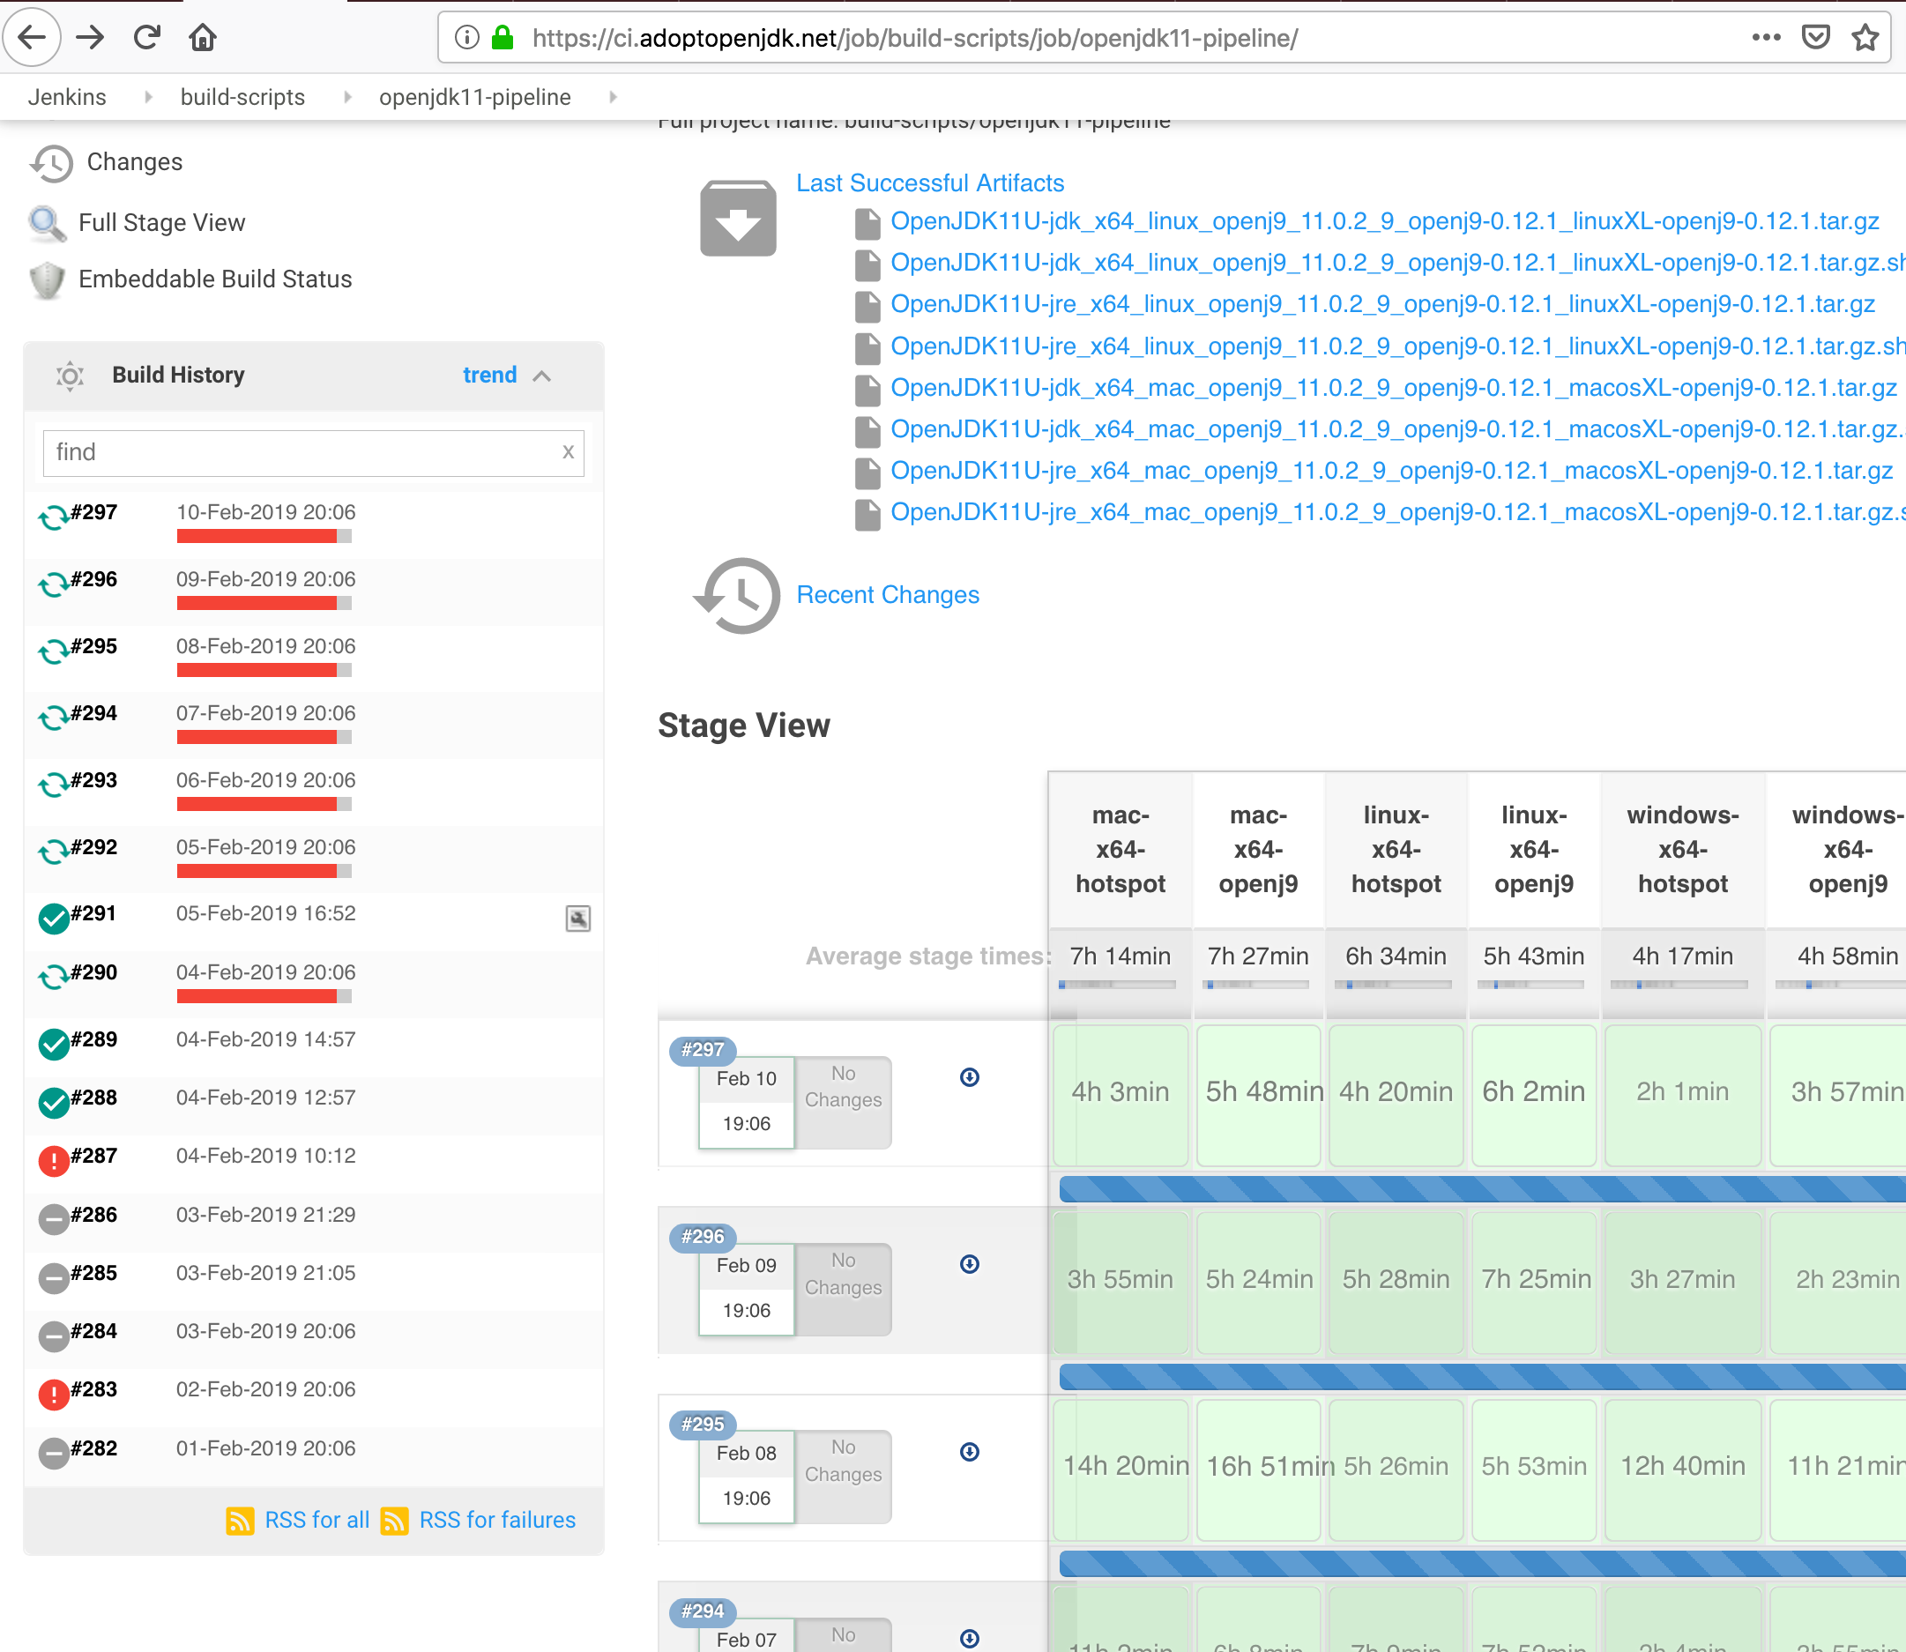Viewport: 1906px width, 1652px height.
Task: Click the download arrow on build #297 row
Action: coord(968,1076)
